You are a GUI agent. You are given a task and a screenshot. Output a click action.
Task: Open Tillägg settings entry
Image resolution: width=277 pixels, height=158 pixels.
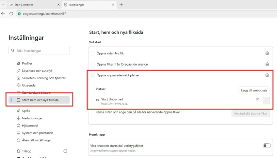(26, 151)
